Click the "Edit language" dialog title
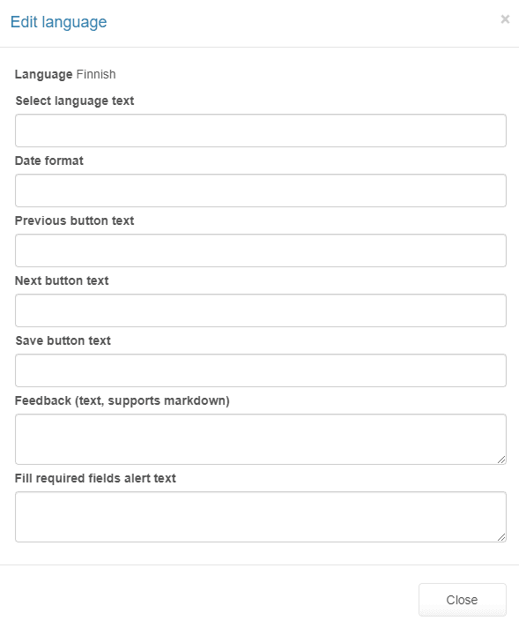 point(58,22)
